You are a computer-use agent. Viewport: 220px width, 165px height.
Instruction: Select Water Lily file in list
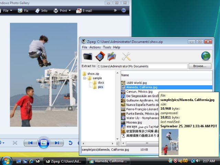(142, 118)
